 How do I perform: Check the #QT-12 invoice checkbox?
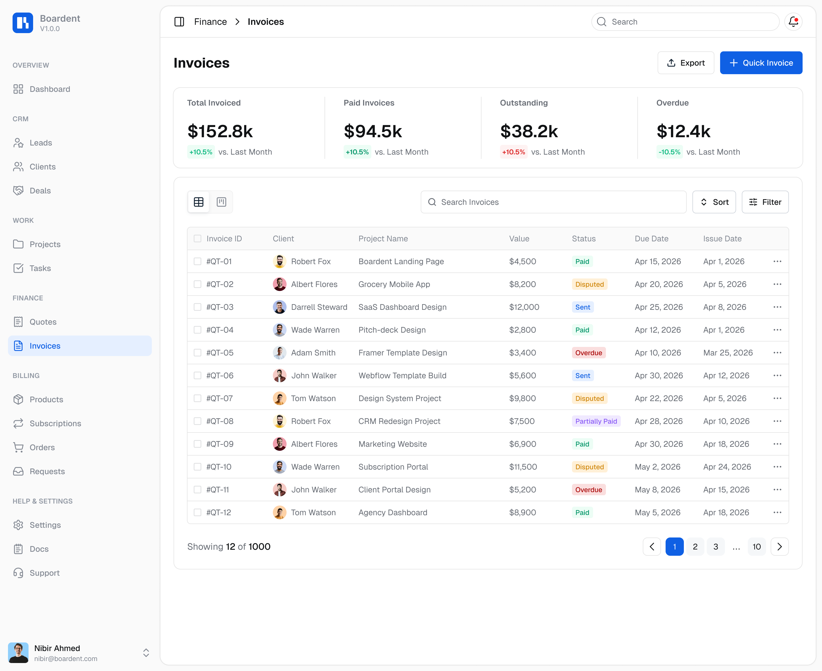click(197, 512)
